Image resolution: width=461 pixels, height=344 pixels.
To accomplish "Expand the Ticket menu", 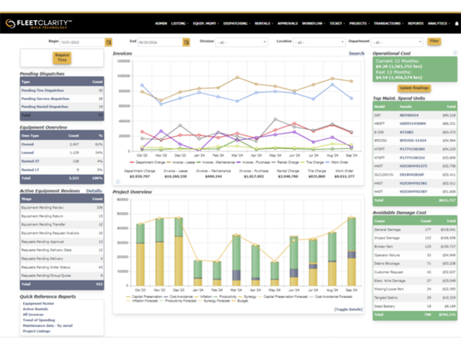I will [337, 24].
